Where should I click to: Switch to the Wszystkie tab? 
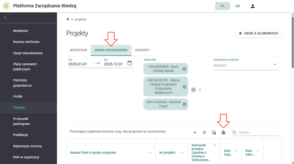[x=78, y=50]
